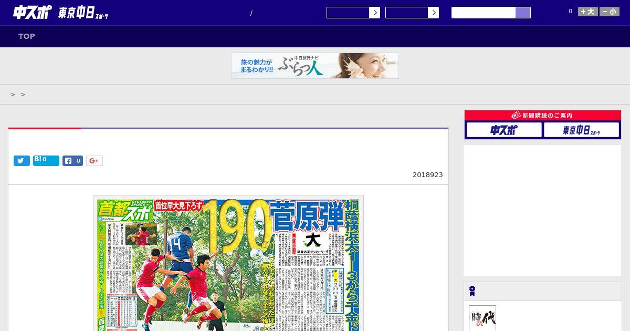
Task: Open the ぶらっ人 travel banner ad
Action: pos(315,66)
